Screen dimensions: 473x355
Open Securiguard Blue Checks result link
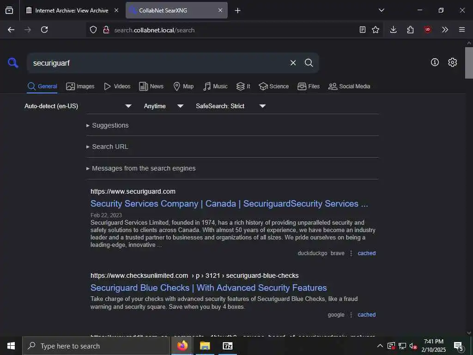point(209,288)
